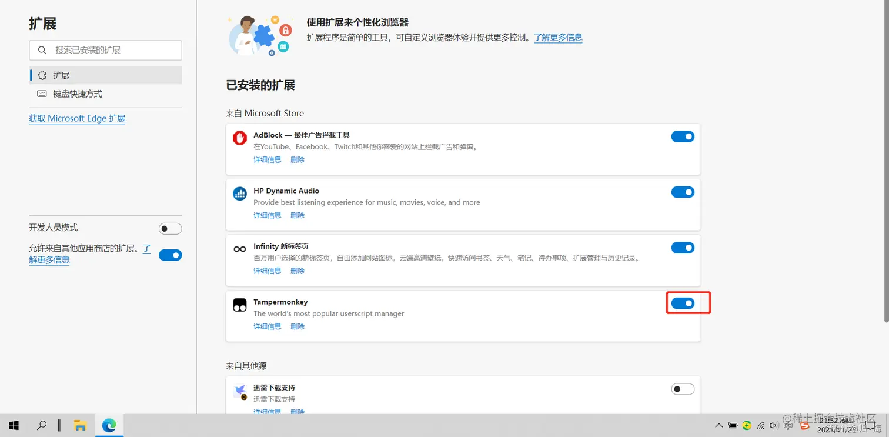Image resolution: width=889 pixels, height=437 pixels.
Task: Click the Microsoft Edge taskbar icon
Action: [109, 425]
